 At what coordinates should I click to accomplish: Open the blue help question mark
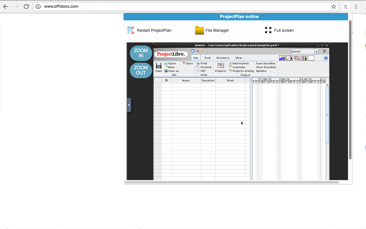326,58
